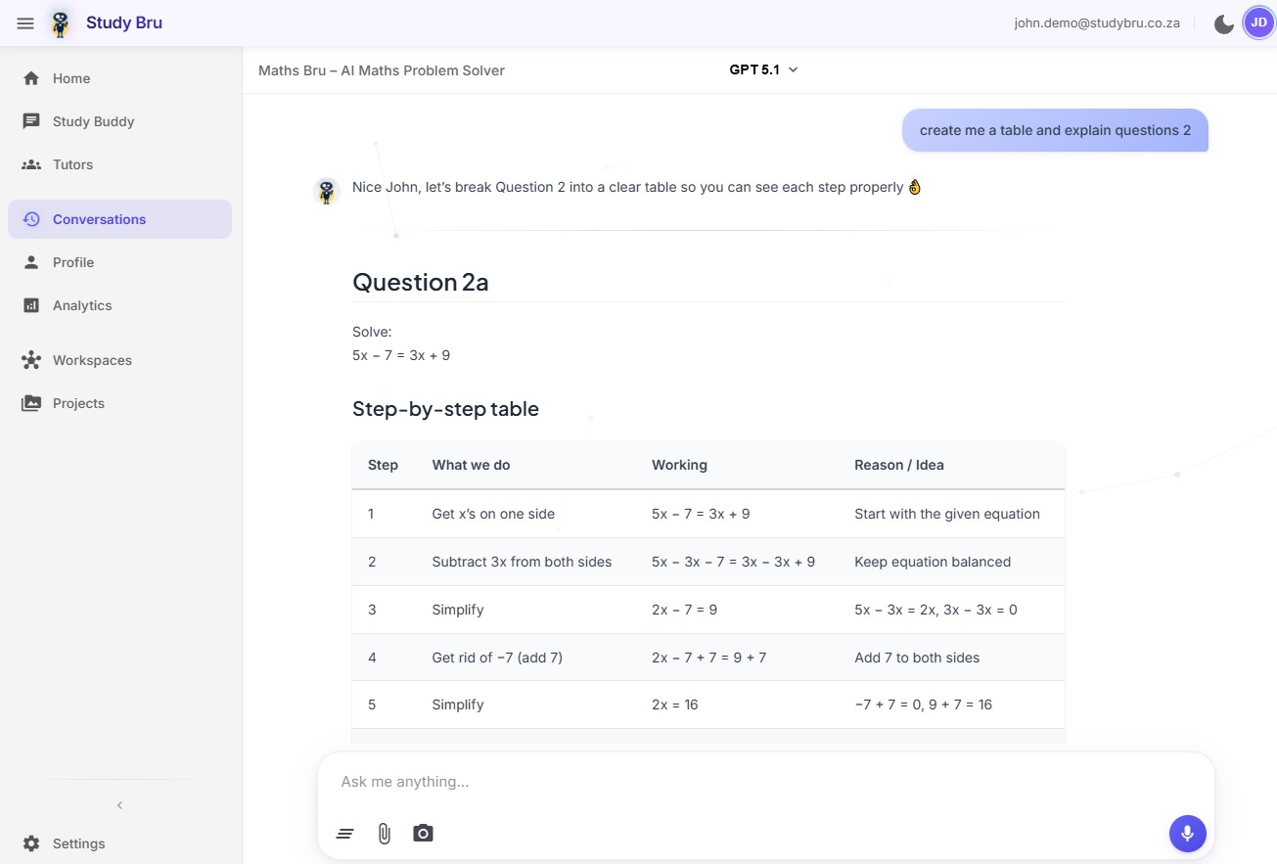The height and width of the screenshot is (864, 1277).
Task: Open the Profile page
Action: tap(73, 262)
